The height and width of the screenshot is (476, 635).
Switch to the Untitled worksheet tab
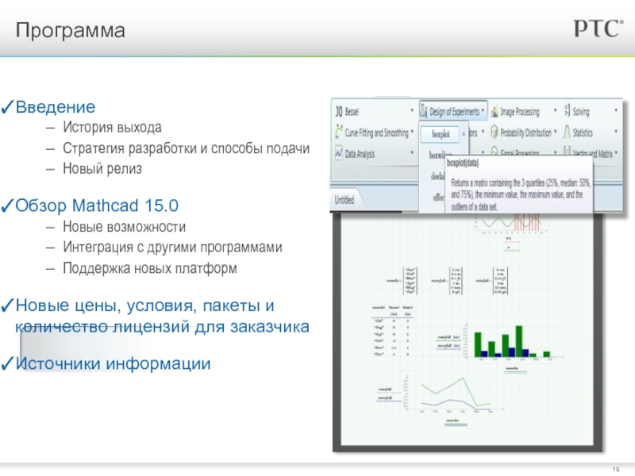pos(344,200)
